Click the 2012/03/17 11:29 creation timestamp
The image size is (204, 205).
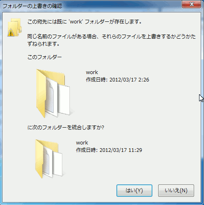point(121,150)
